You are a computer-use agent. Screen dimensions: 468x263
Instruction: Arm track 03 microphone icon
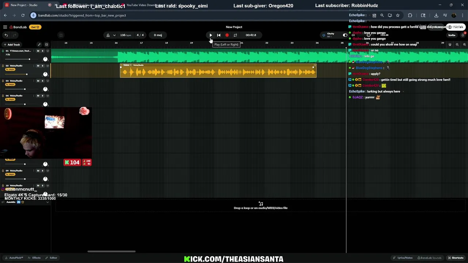coord(3,81)
